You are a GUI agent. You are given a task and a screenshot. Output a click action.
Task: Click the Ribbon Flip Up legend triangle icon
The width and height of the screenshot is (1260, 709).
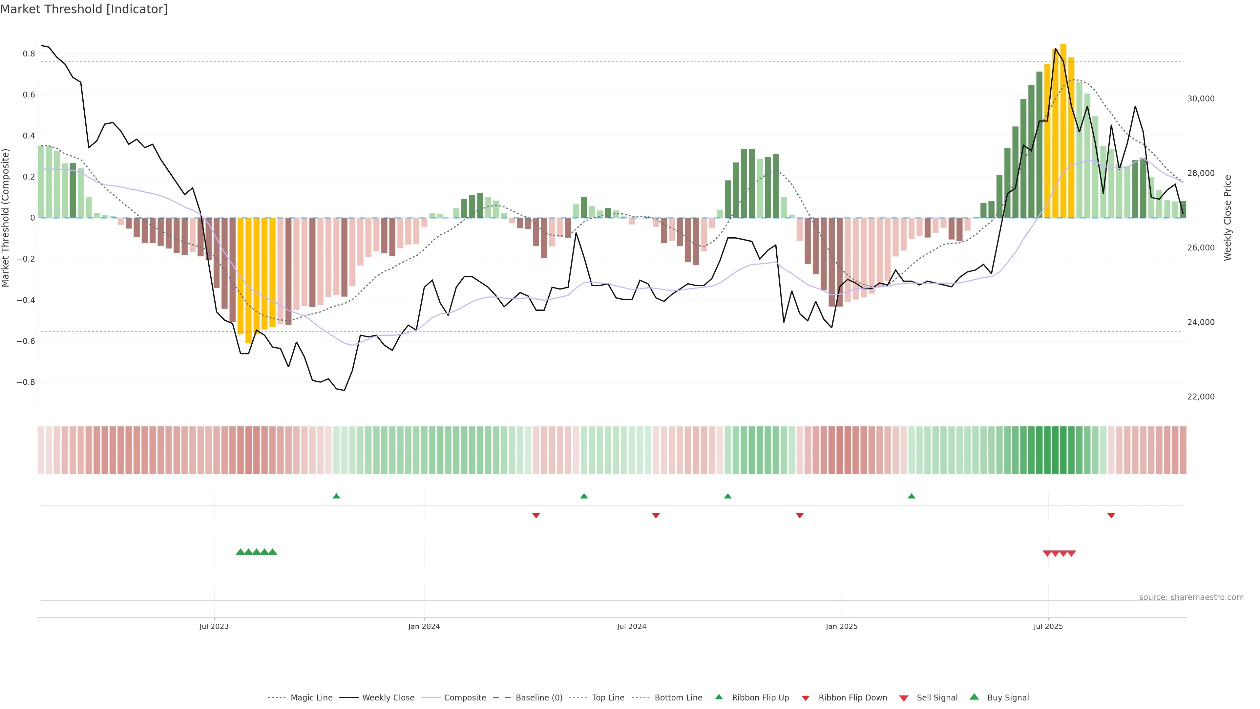tap(719, 697)
